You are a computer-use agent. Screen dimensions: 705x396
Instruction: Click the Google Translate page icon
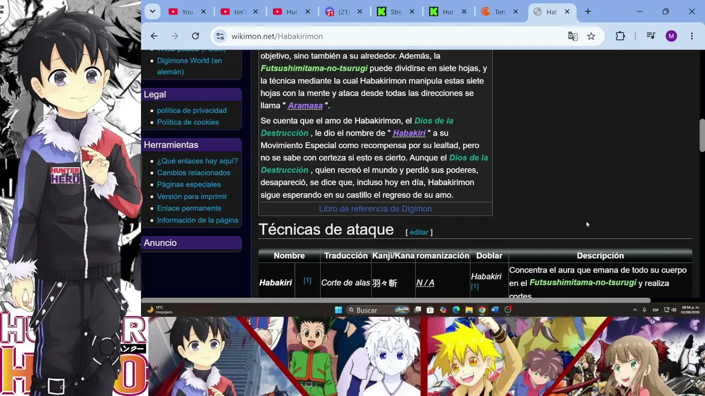click(x=573, y=36)
